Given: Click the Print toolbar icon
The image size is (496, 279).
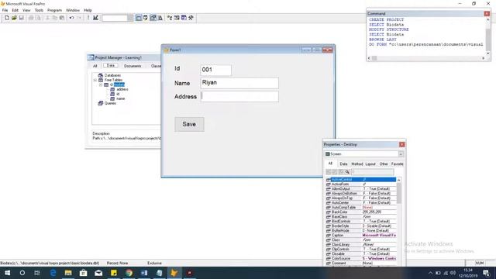Looking at the screenshot, I should [x=31, y=18].
